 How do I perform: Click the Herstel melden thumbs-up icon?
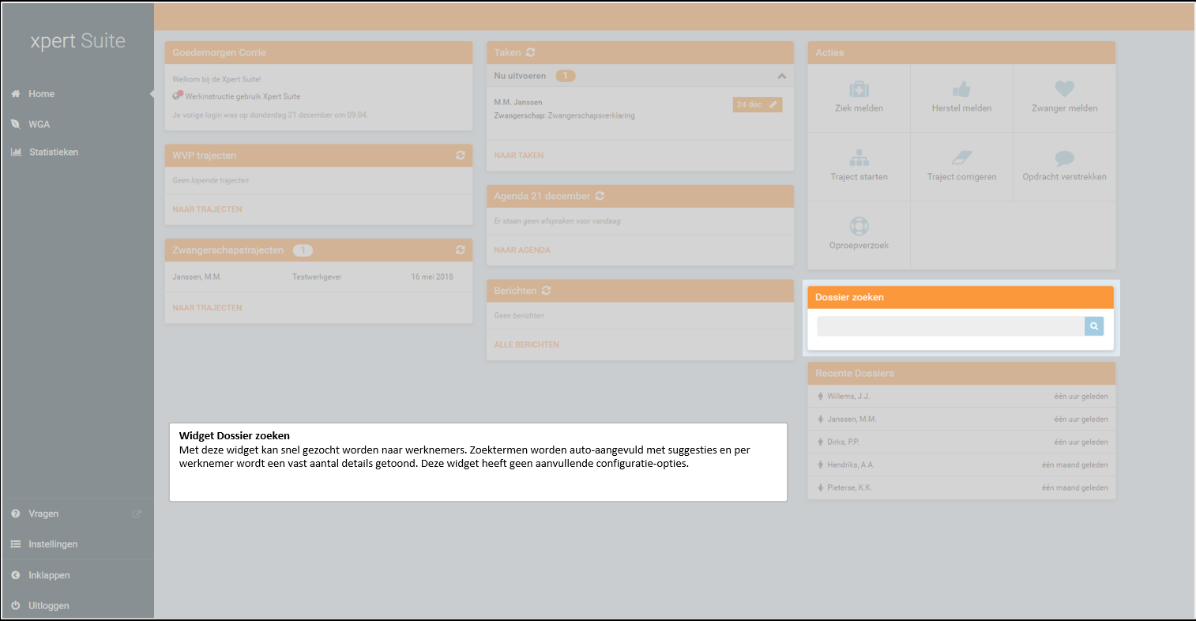pos(961,89)
